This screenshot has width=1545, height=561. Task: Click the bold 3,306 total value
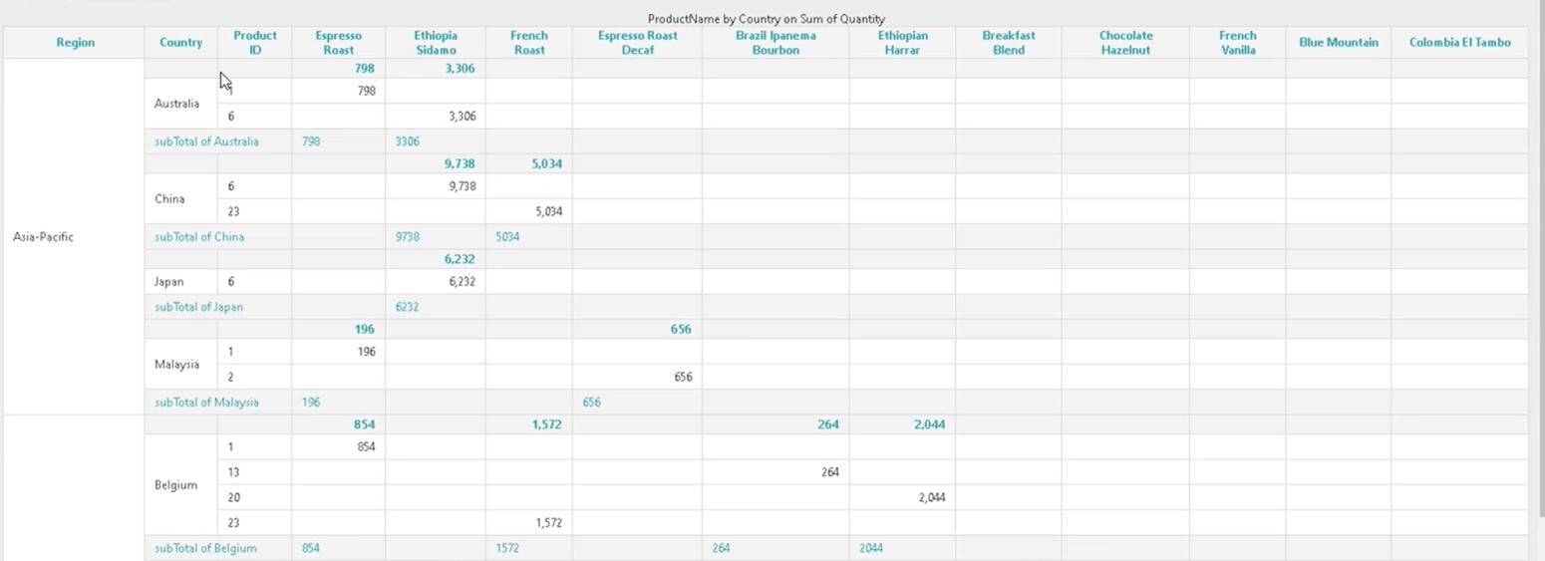tap(460, 69)
